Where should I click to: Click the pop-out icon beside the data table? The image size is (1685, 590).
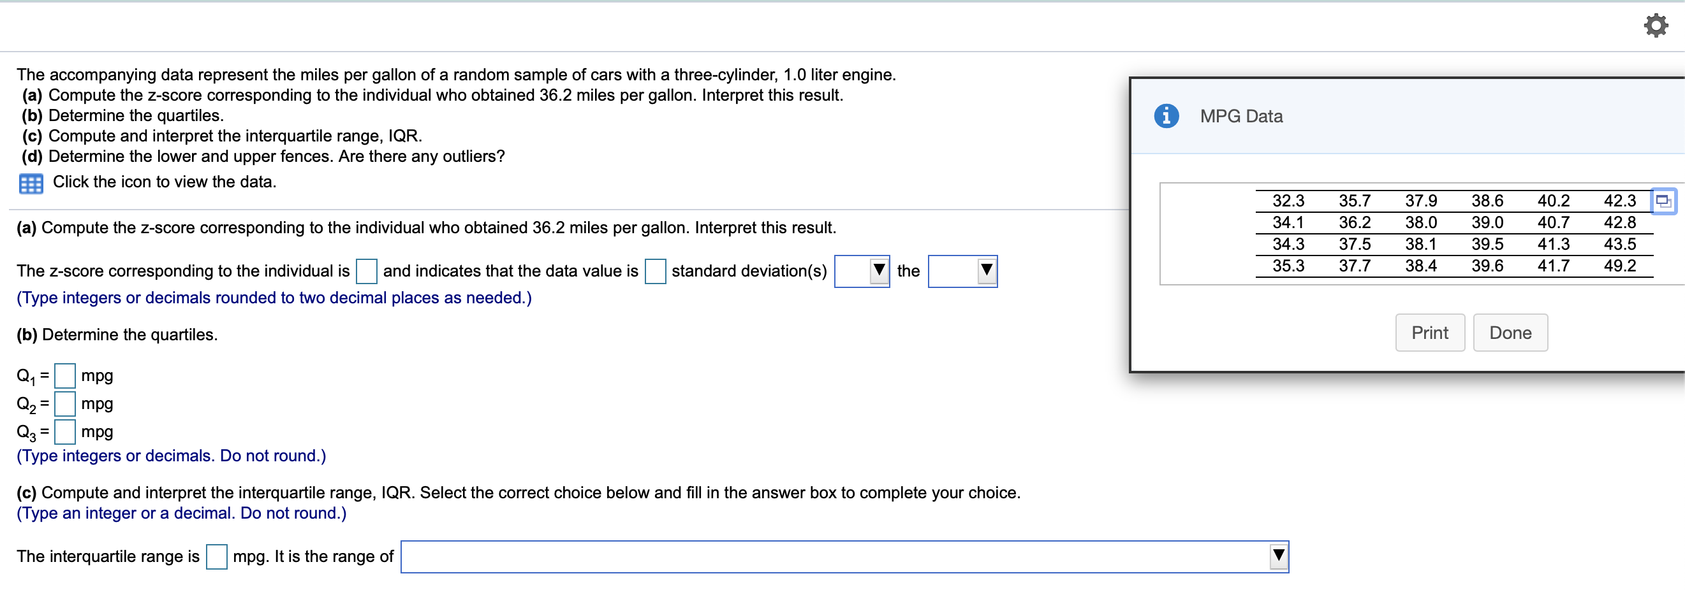[x=1663, y=201]
